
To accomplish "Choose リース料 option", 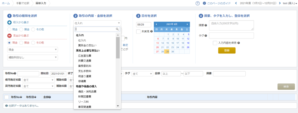I will coord(83,102).
